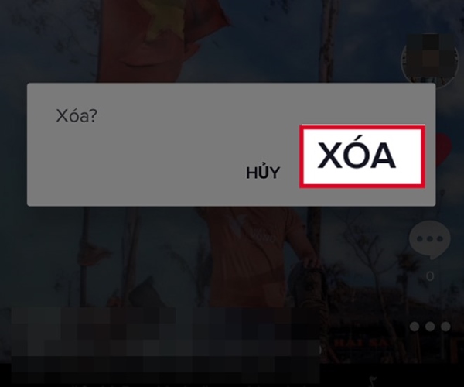
Task: Confirm deletion with the XÓA button
Action: (362, 156)
